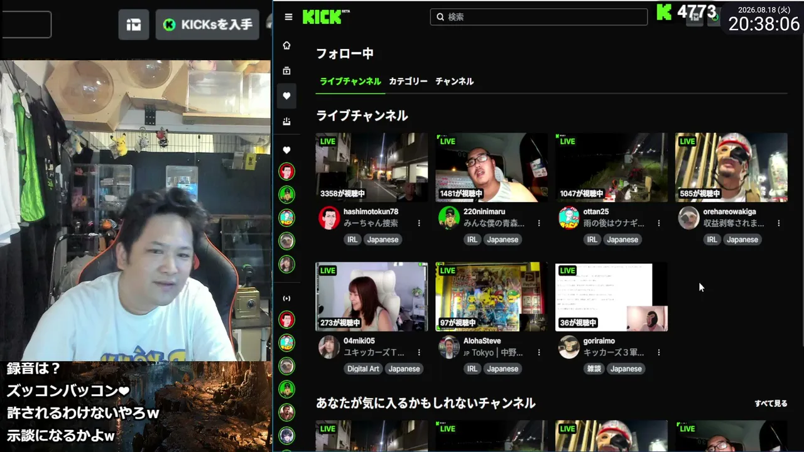Screen dimensions: 804x452
Task: Open the hashimotokun78 avatar beside its channel name
Action: 329,217
